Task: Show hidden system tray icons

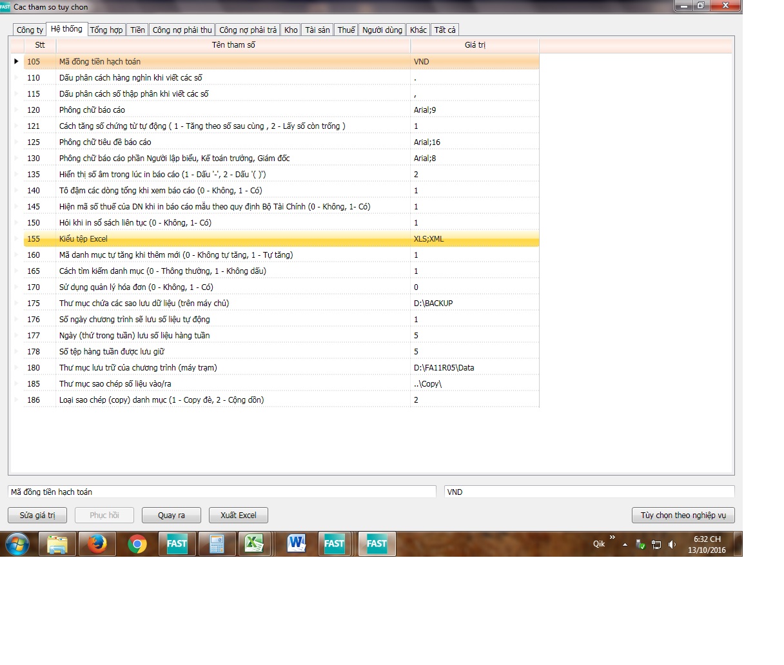Action: click(625, 545)
